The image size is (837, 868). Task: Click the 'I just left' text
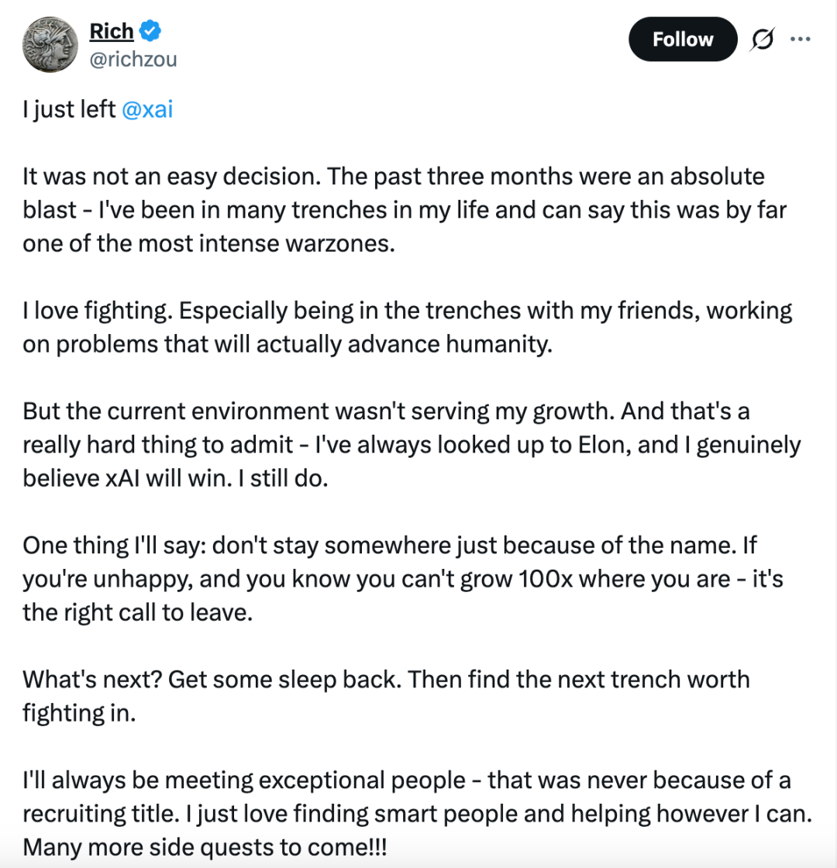coord(68,109)
